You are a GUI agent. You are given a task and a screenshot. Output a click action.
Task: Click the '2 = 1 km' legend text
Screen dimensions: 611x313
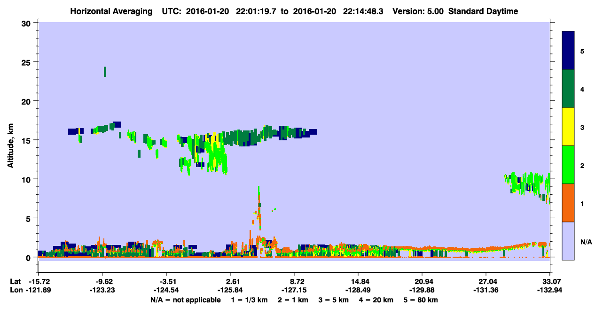(293, 300)
